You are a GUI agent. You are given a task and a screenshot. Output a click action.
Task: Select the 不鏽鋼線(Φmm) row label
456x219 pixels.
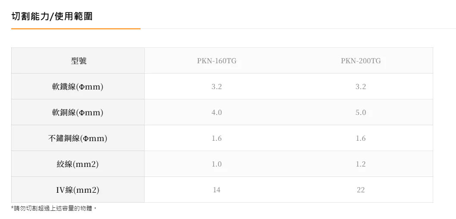(78, 139)
